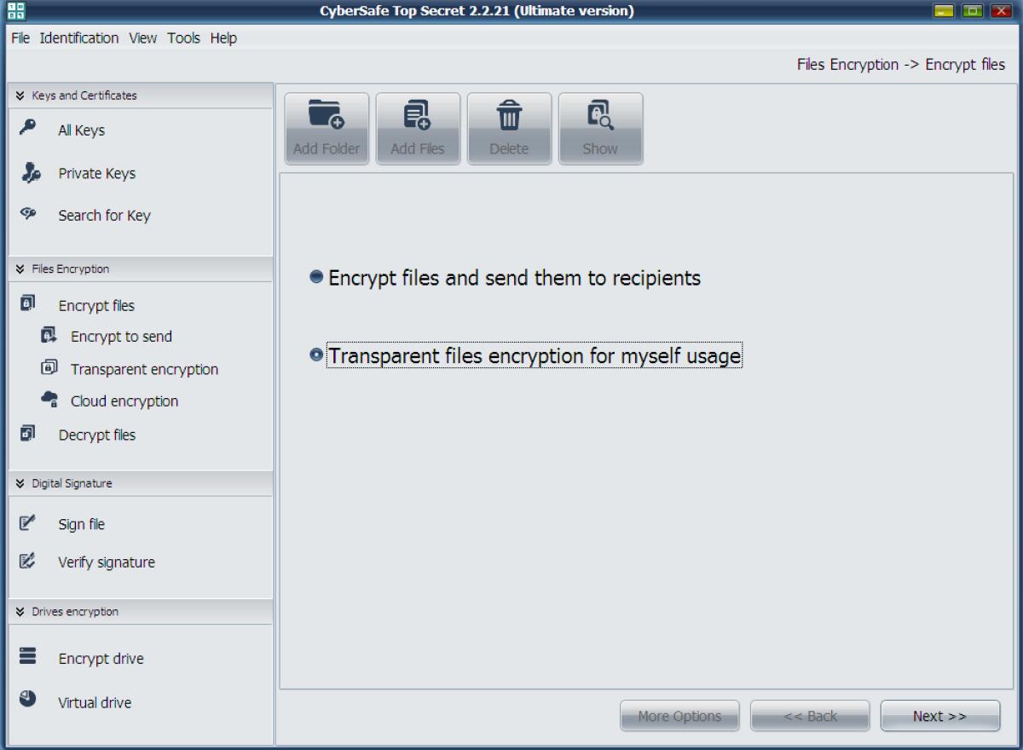
Task: Click the Next button
Action: (x=939, y=716)
